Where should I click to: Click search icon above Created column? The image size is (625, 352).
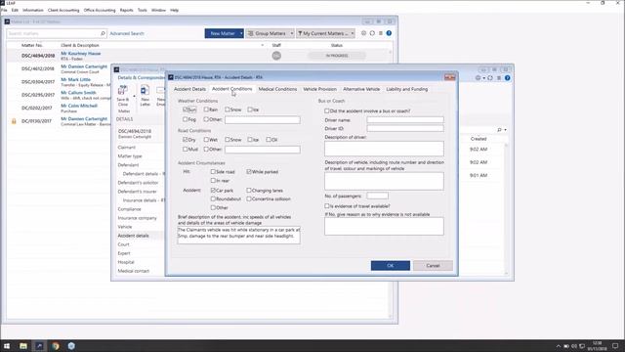pos(499,130)
